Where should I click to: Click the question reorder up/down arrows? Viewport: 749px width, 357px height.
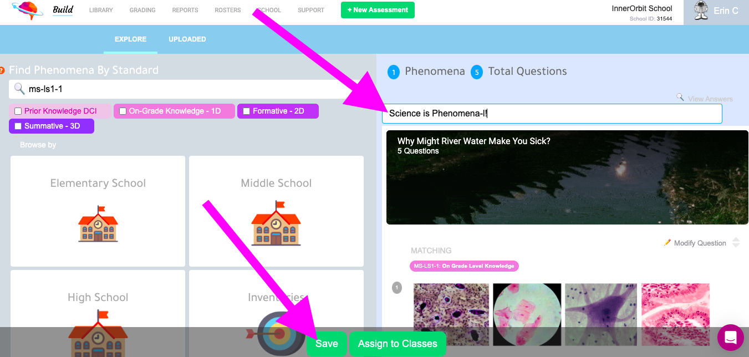(736, 243)
